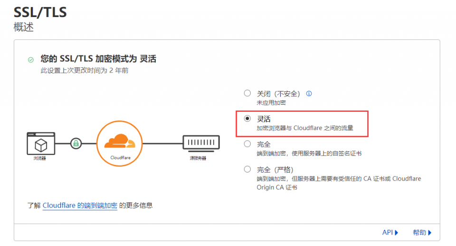Image resolution: width=456 pixels, height=246 pixels.
Task: Click the 未应用加密 description text
Action: (x=271, y=103)
